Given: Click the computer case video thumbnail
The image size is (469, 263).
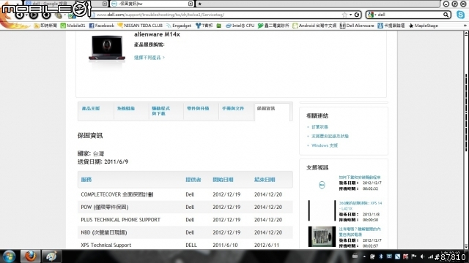Looking at the screenshot, I should pos(322,237).
